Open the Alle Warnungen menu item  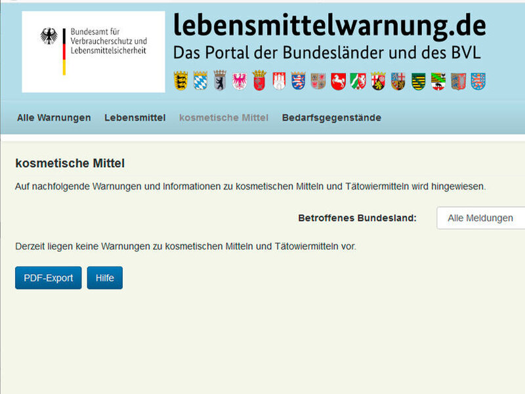(x=54, y=118)
